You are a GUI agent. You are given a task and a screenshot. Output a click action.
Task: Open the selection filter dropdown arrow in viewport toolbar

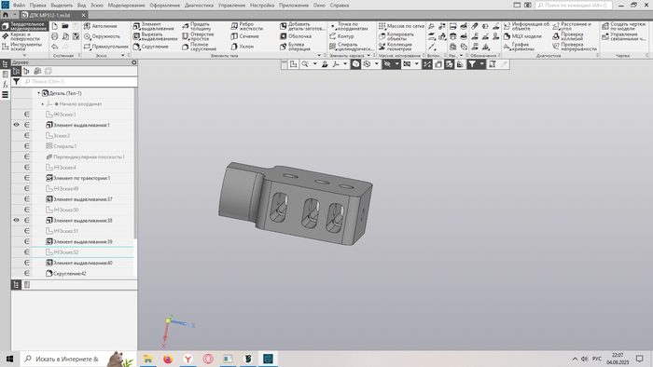click(x=482, y=64)
